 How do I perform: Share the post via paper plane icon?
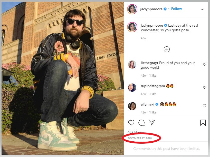[152, 123]
